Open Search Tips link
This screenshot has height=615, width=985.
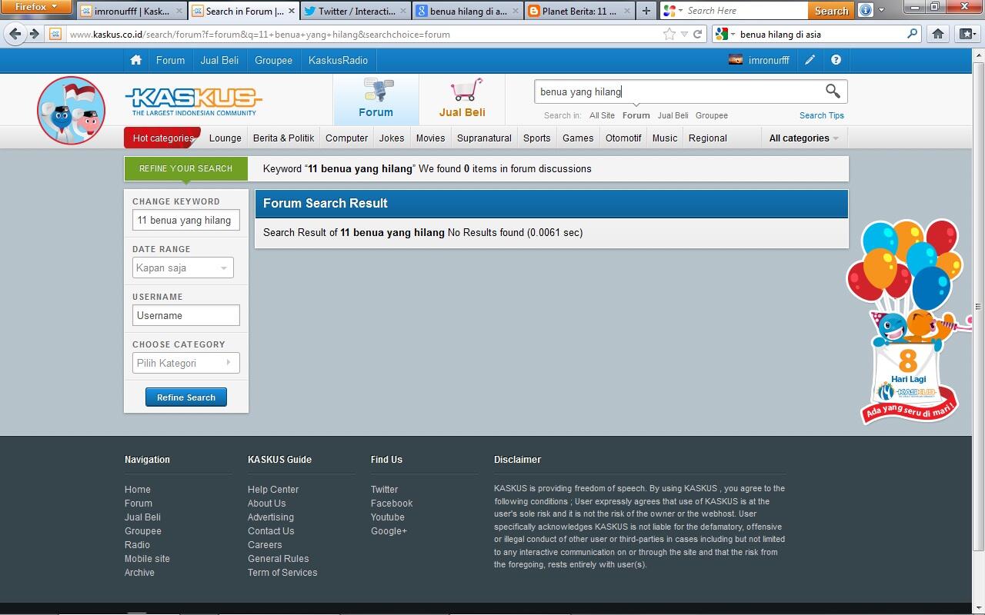[x=822, y=115]
